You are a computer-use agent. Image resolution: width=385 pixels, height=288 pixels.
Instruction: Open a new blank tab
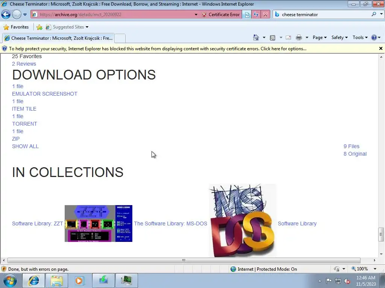(x=120, y=38)
